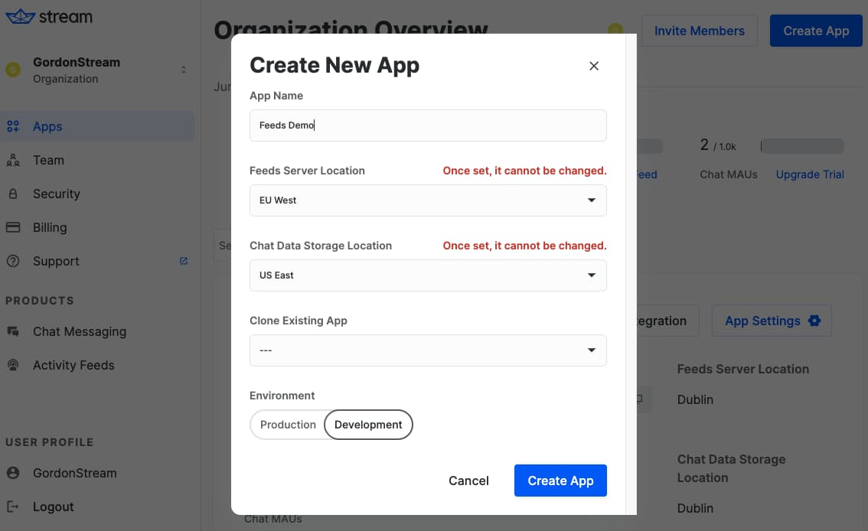Click the 'Once set, it cannot be changed.' Feeds warning

point(525,171)
